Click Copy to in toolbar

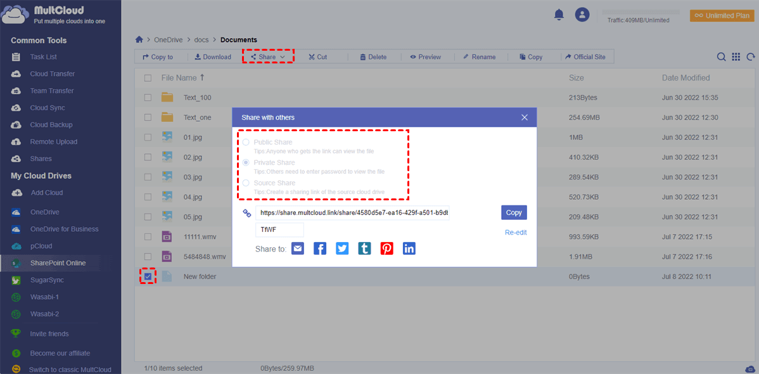pyautogui.click(x=158, y=57)
